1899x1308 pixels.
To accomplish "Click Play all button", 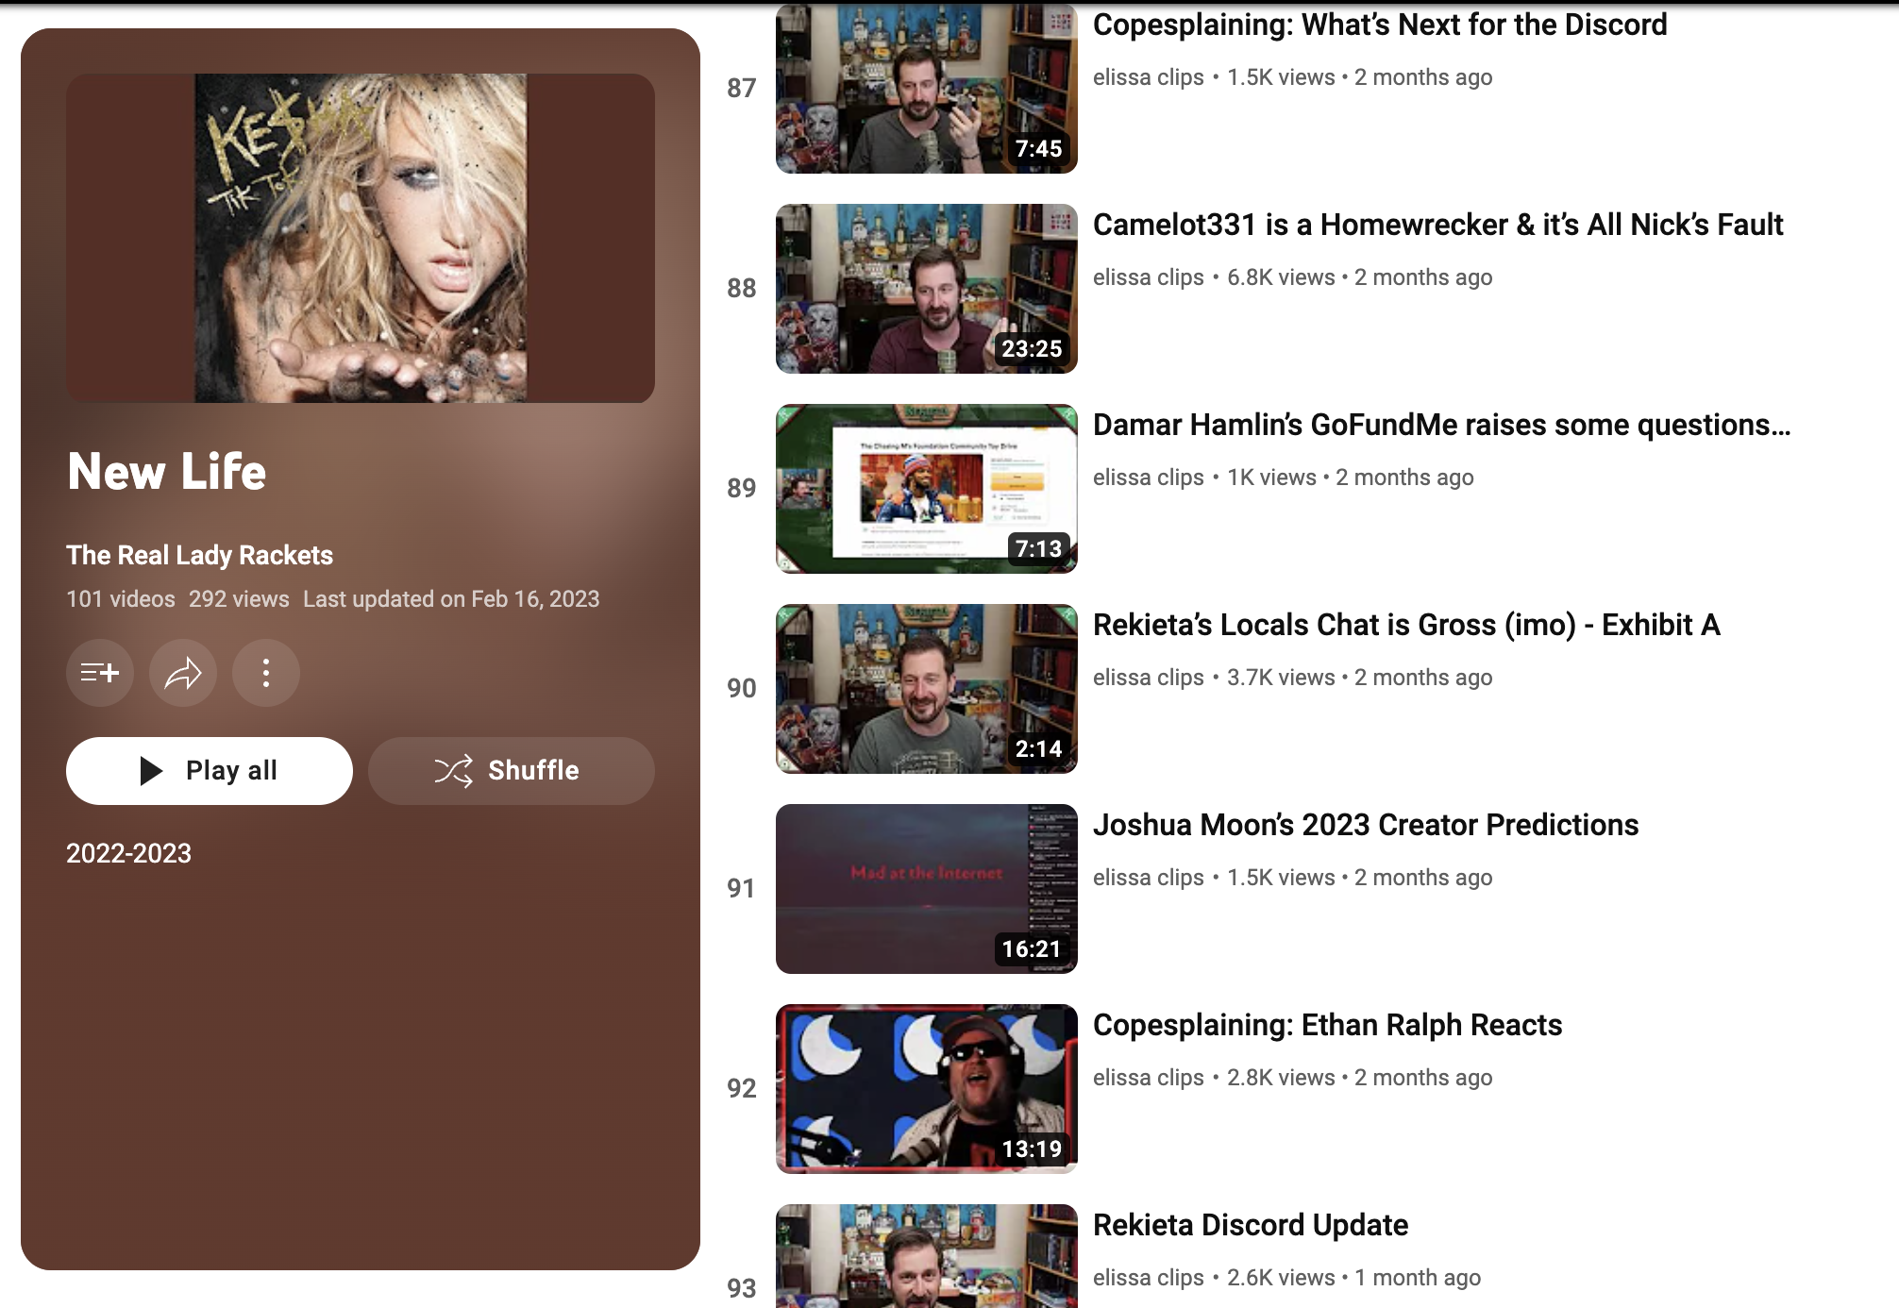I will (210, 771).
